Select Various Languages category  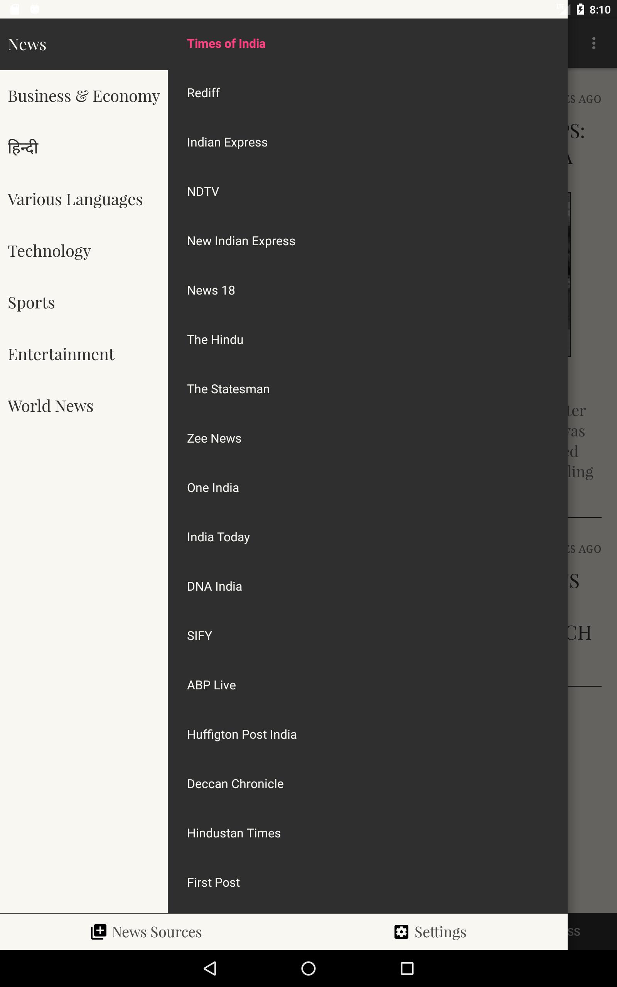84,199
